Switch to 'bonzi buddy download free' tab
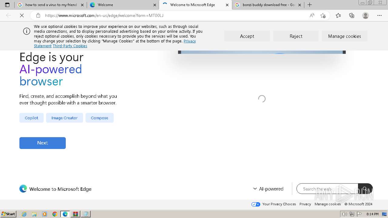Viewport: 388px width, 218px height. [x=268, y=5]
